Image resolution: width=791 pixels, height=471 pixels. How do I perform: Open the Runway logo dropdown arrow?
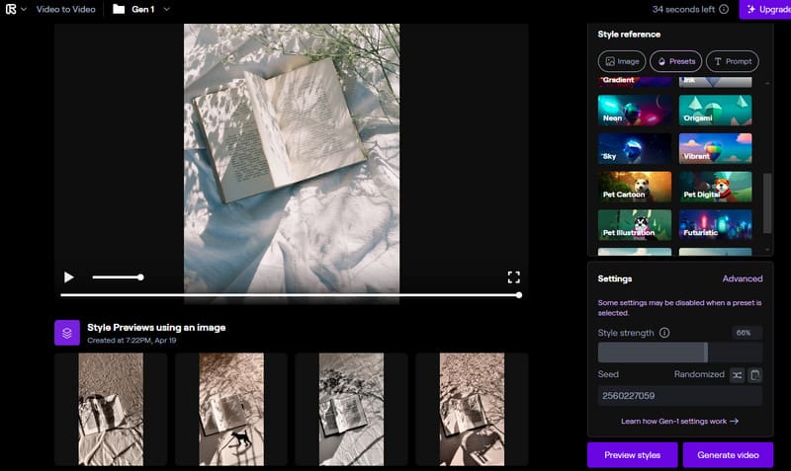24,9
